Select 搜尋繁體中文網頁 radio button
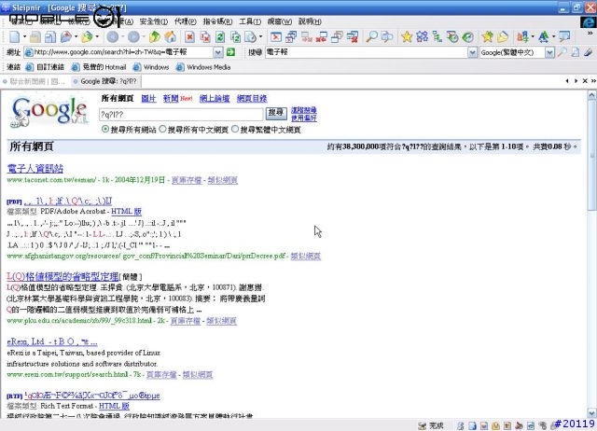Screen dimensions: 597x431 [x=235, y=130]
